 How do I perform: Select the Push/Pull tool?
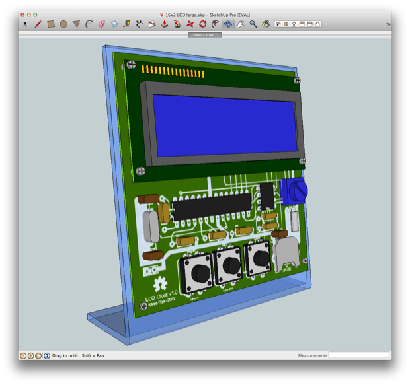[165, 24]
